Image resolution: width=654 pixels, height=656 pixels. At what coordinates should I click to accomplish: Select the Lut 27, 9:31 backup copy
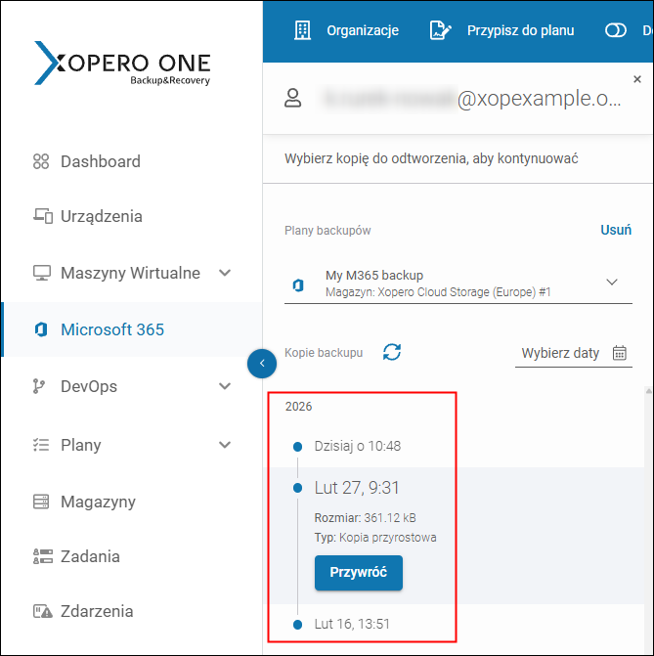coord(357,488)
